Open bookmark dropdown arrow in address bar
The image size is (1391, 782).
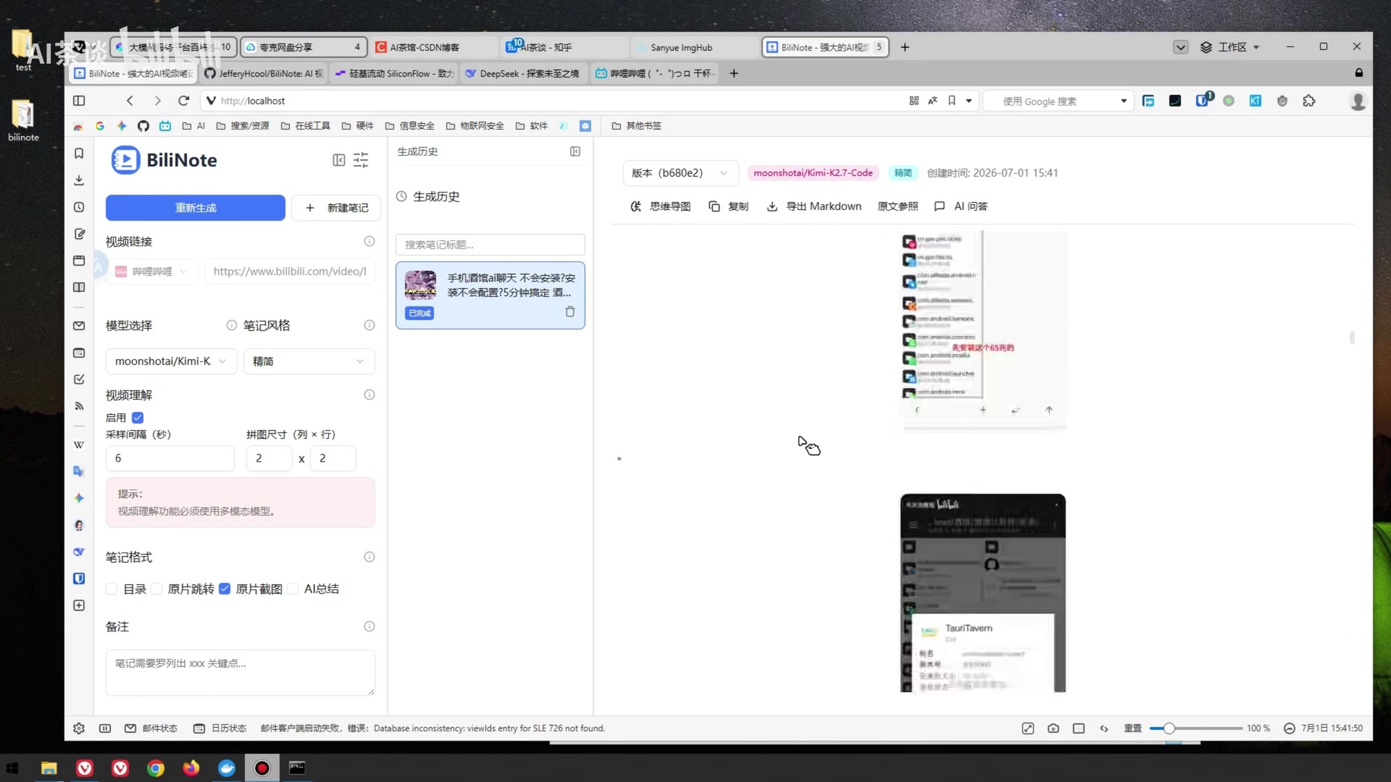tap(969, 101)
